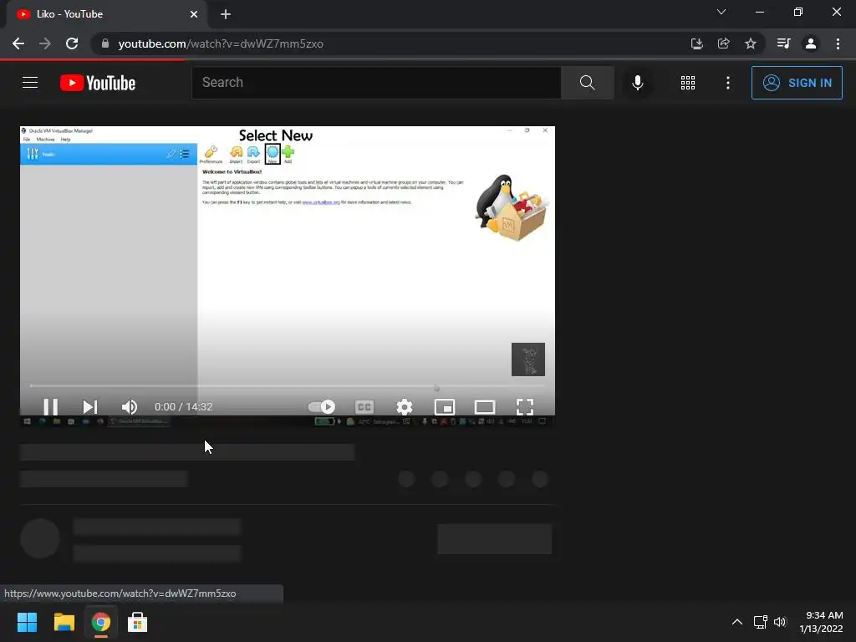The width and height of the screenshot is (856, 642).
Task: Open the clock showing 9:34 AM
Action: pos(821,622)
